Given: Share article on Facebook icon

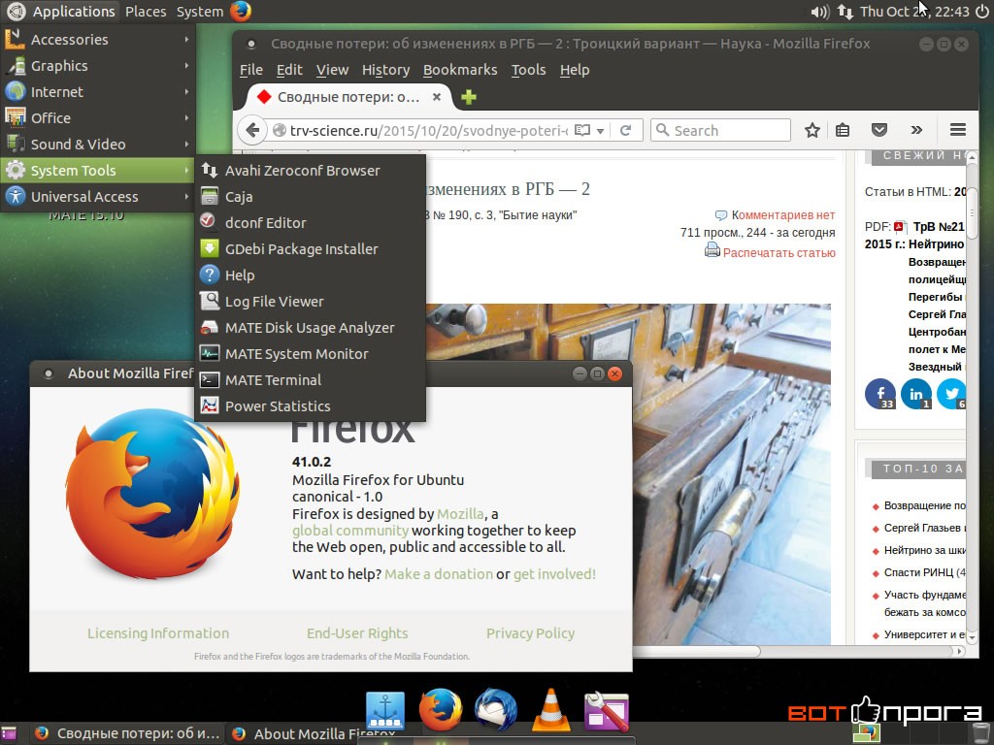Looking at the screenshot, I should click(880, 394).
